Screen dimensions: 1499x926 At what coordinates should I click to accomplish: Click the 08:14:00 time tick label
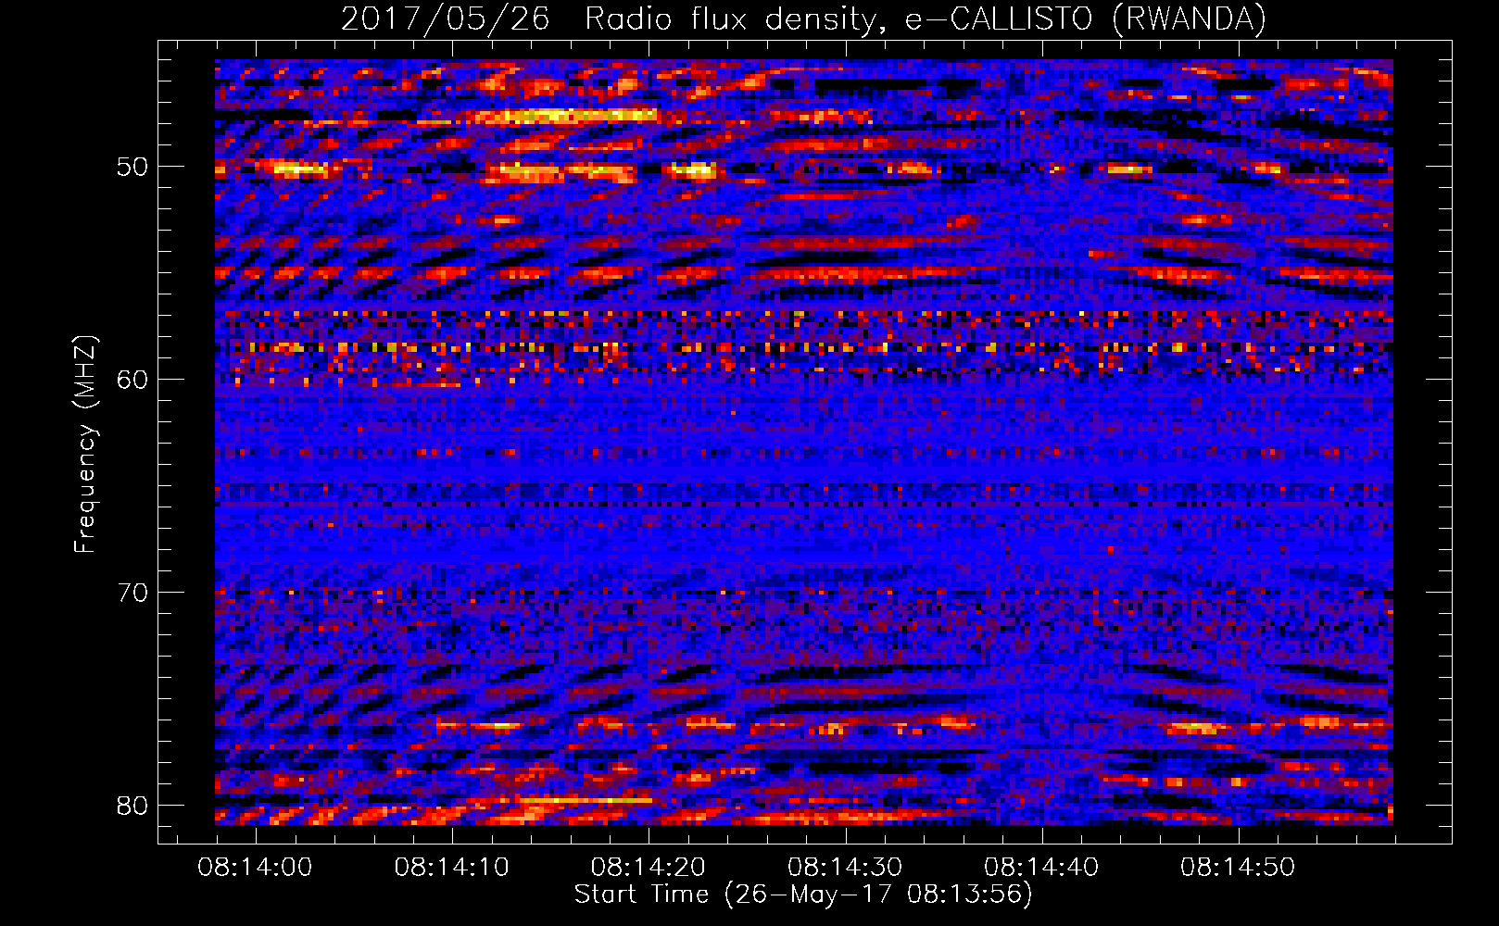[255, 868]
